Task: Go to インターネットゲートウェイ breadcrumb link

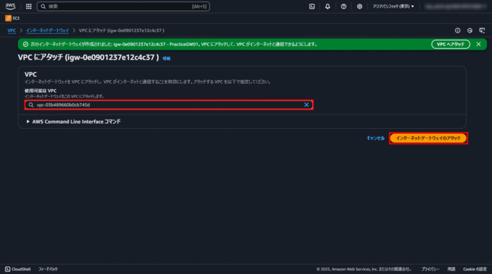Action: click(47, 30)
